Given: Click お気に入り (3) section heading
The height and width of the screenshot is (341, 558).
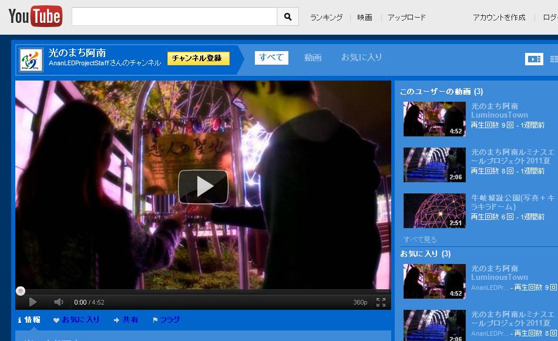Looking at the screenshot, I should pos(425,254).
